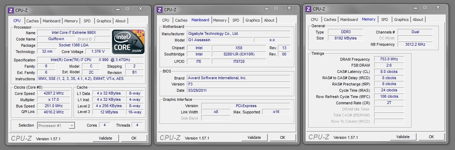Click the Core Speed value 4267.2 MHz
455x150 pixels.
(x=54, y=93)
